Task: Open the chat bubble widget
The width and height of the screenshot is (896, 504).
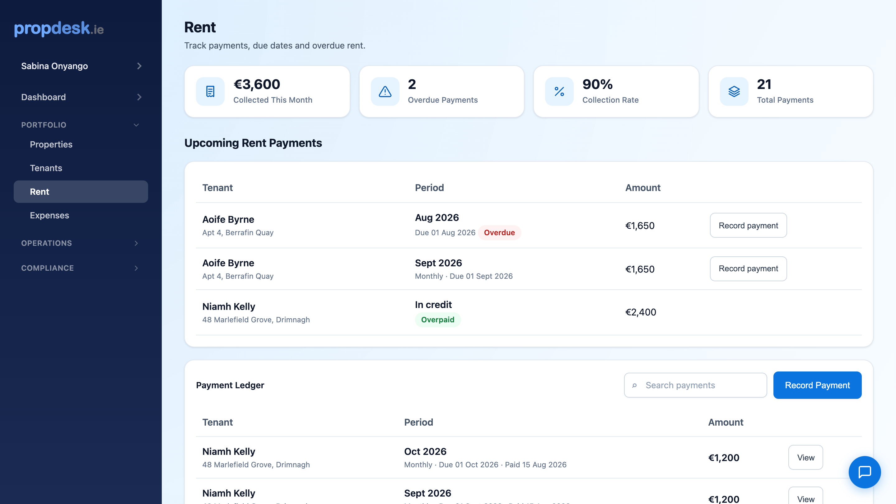Action: [x=865, y=472]
